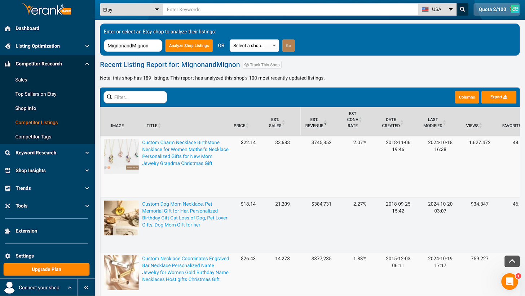The height and width of the screenshot is (296, 525).
Task: Click the green ae account badge
Action: coord(515,9)
